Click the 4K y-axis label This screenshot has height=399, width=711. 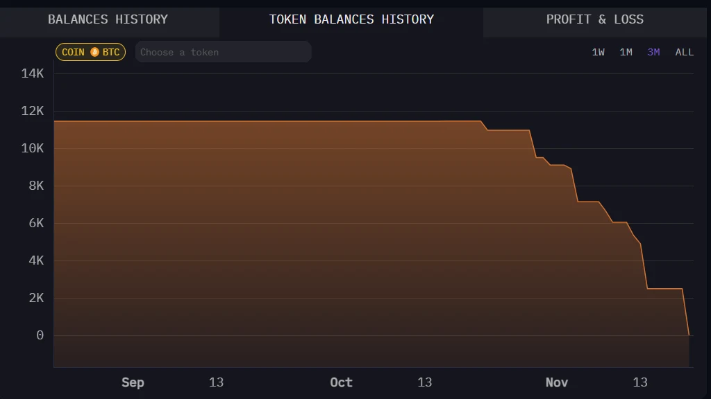tap(36, 260)
